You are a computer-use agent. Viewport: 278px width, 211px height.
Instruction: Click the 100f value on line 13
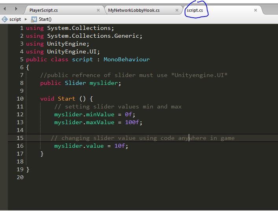132,122
